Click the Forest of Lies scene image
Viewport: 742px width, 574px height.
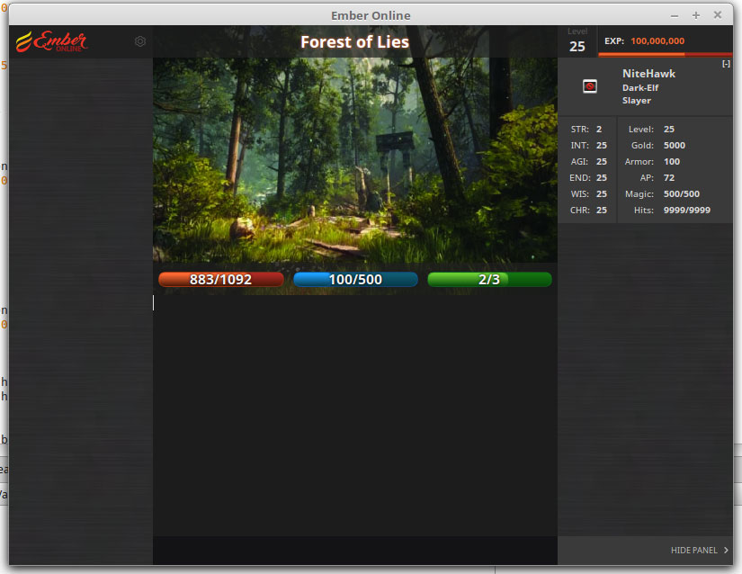[x=354, y=160]
